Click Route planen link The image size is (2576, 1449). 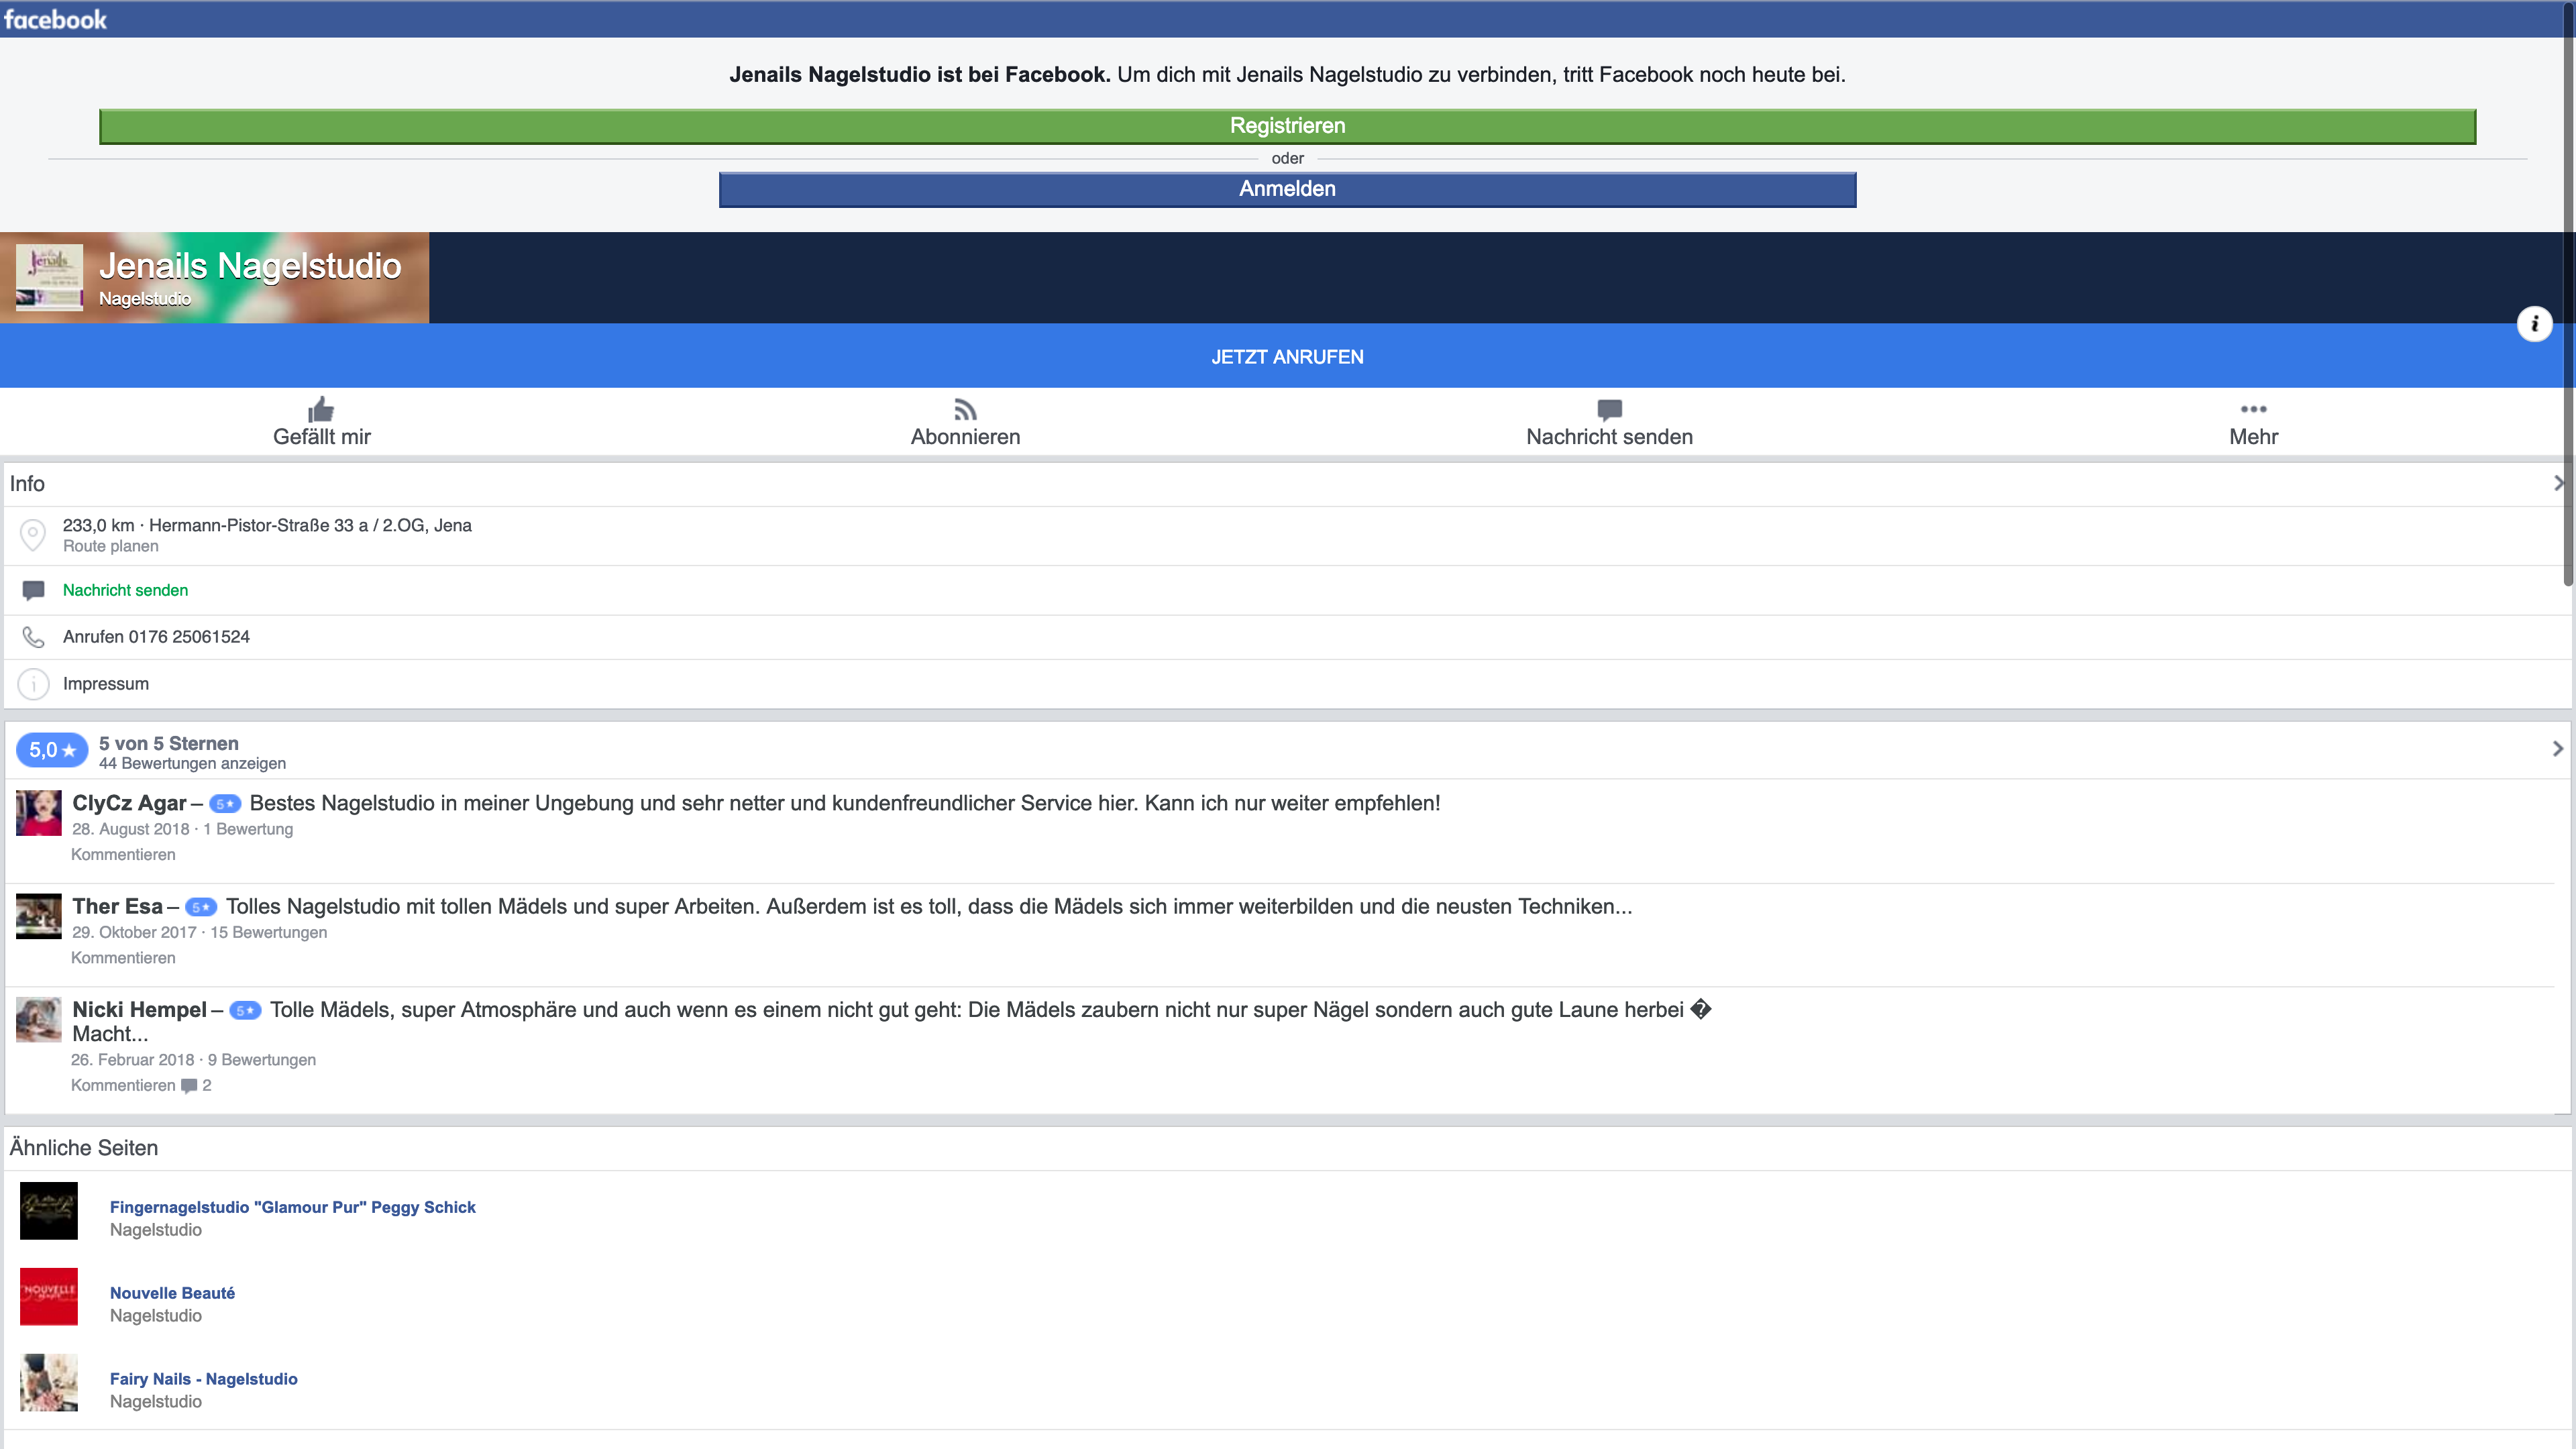click(111, 546)
